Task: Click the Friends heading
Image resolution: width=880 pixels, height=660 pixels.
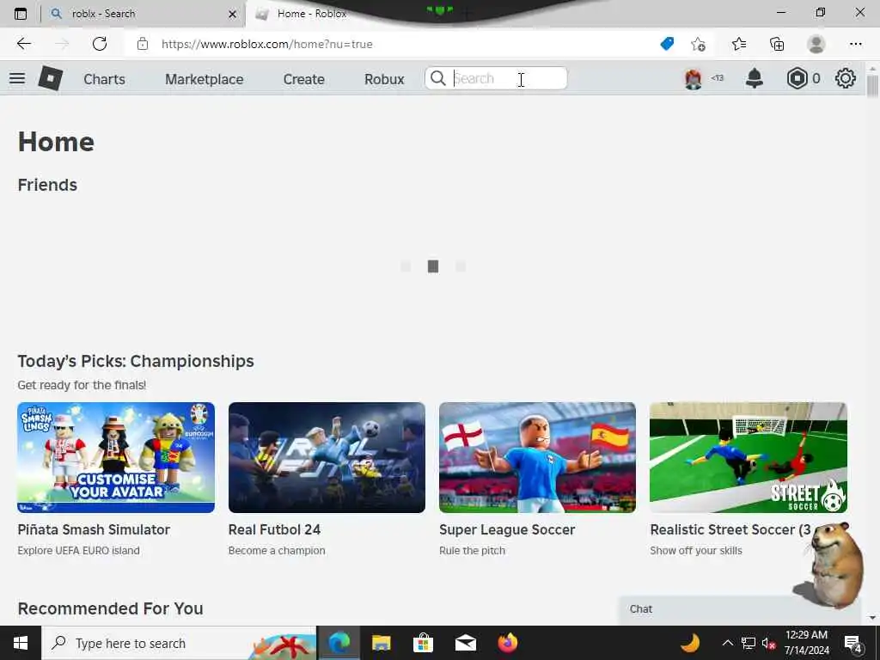Action: tap(48, 186)
